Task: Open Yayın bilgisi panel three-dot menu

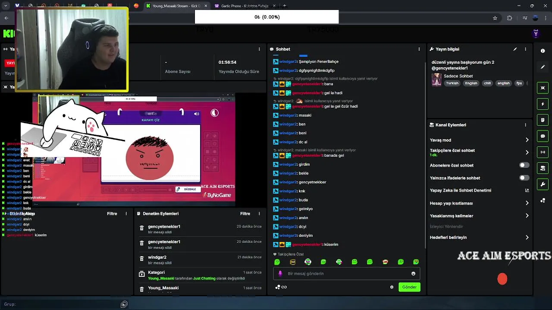Action: click(525, 49)
